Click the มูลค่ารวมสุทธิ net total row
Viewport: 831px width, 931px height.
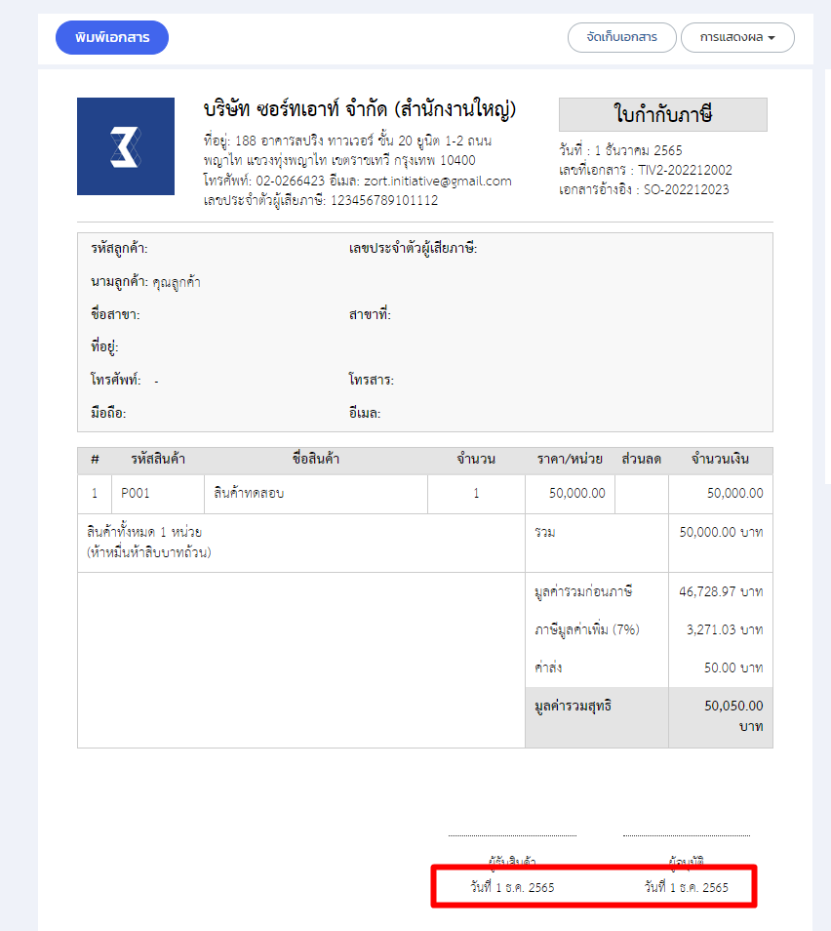point(649,715)
